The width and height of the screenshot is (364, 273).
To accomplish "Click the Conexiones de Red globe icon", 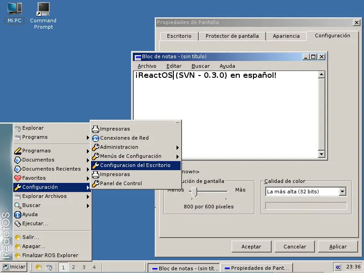I will coord(96,138).
